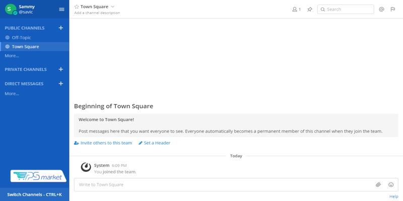Show more direct messages
The width and height of the screenshot is (403, 201).
point(12,93)
